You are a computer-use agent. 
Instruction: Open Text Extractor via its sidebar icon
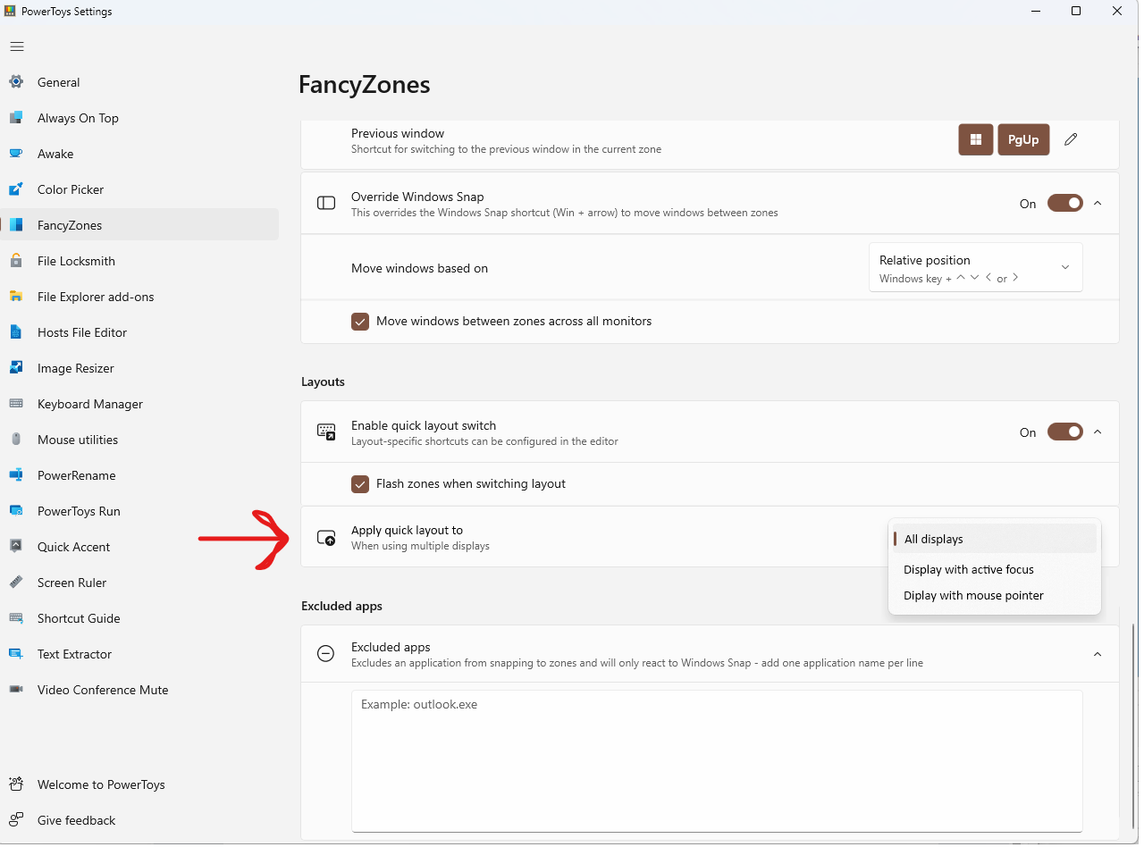click(x=16, y=654)
